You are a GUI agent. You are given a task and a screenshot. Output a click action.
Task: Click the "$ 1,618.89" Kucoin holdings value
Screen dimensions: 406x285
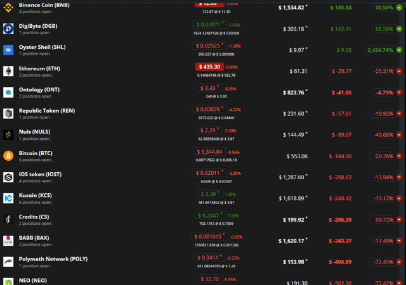[291, 198]
